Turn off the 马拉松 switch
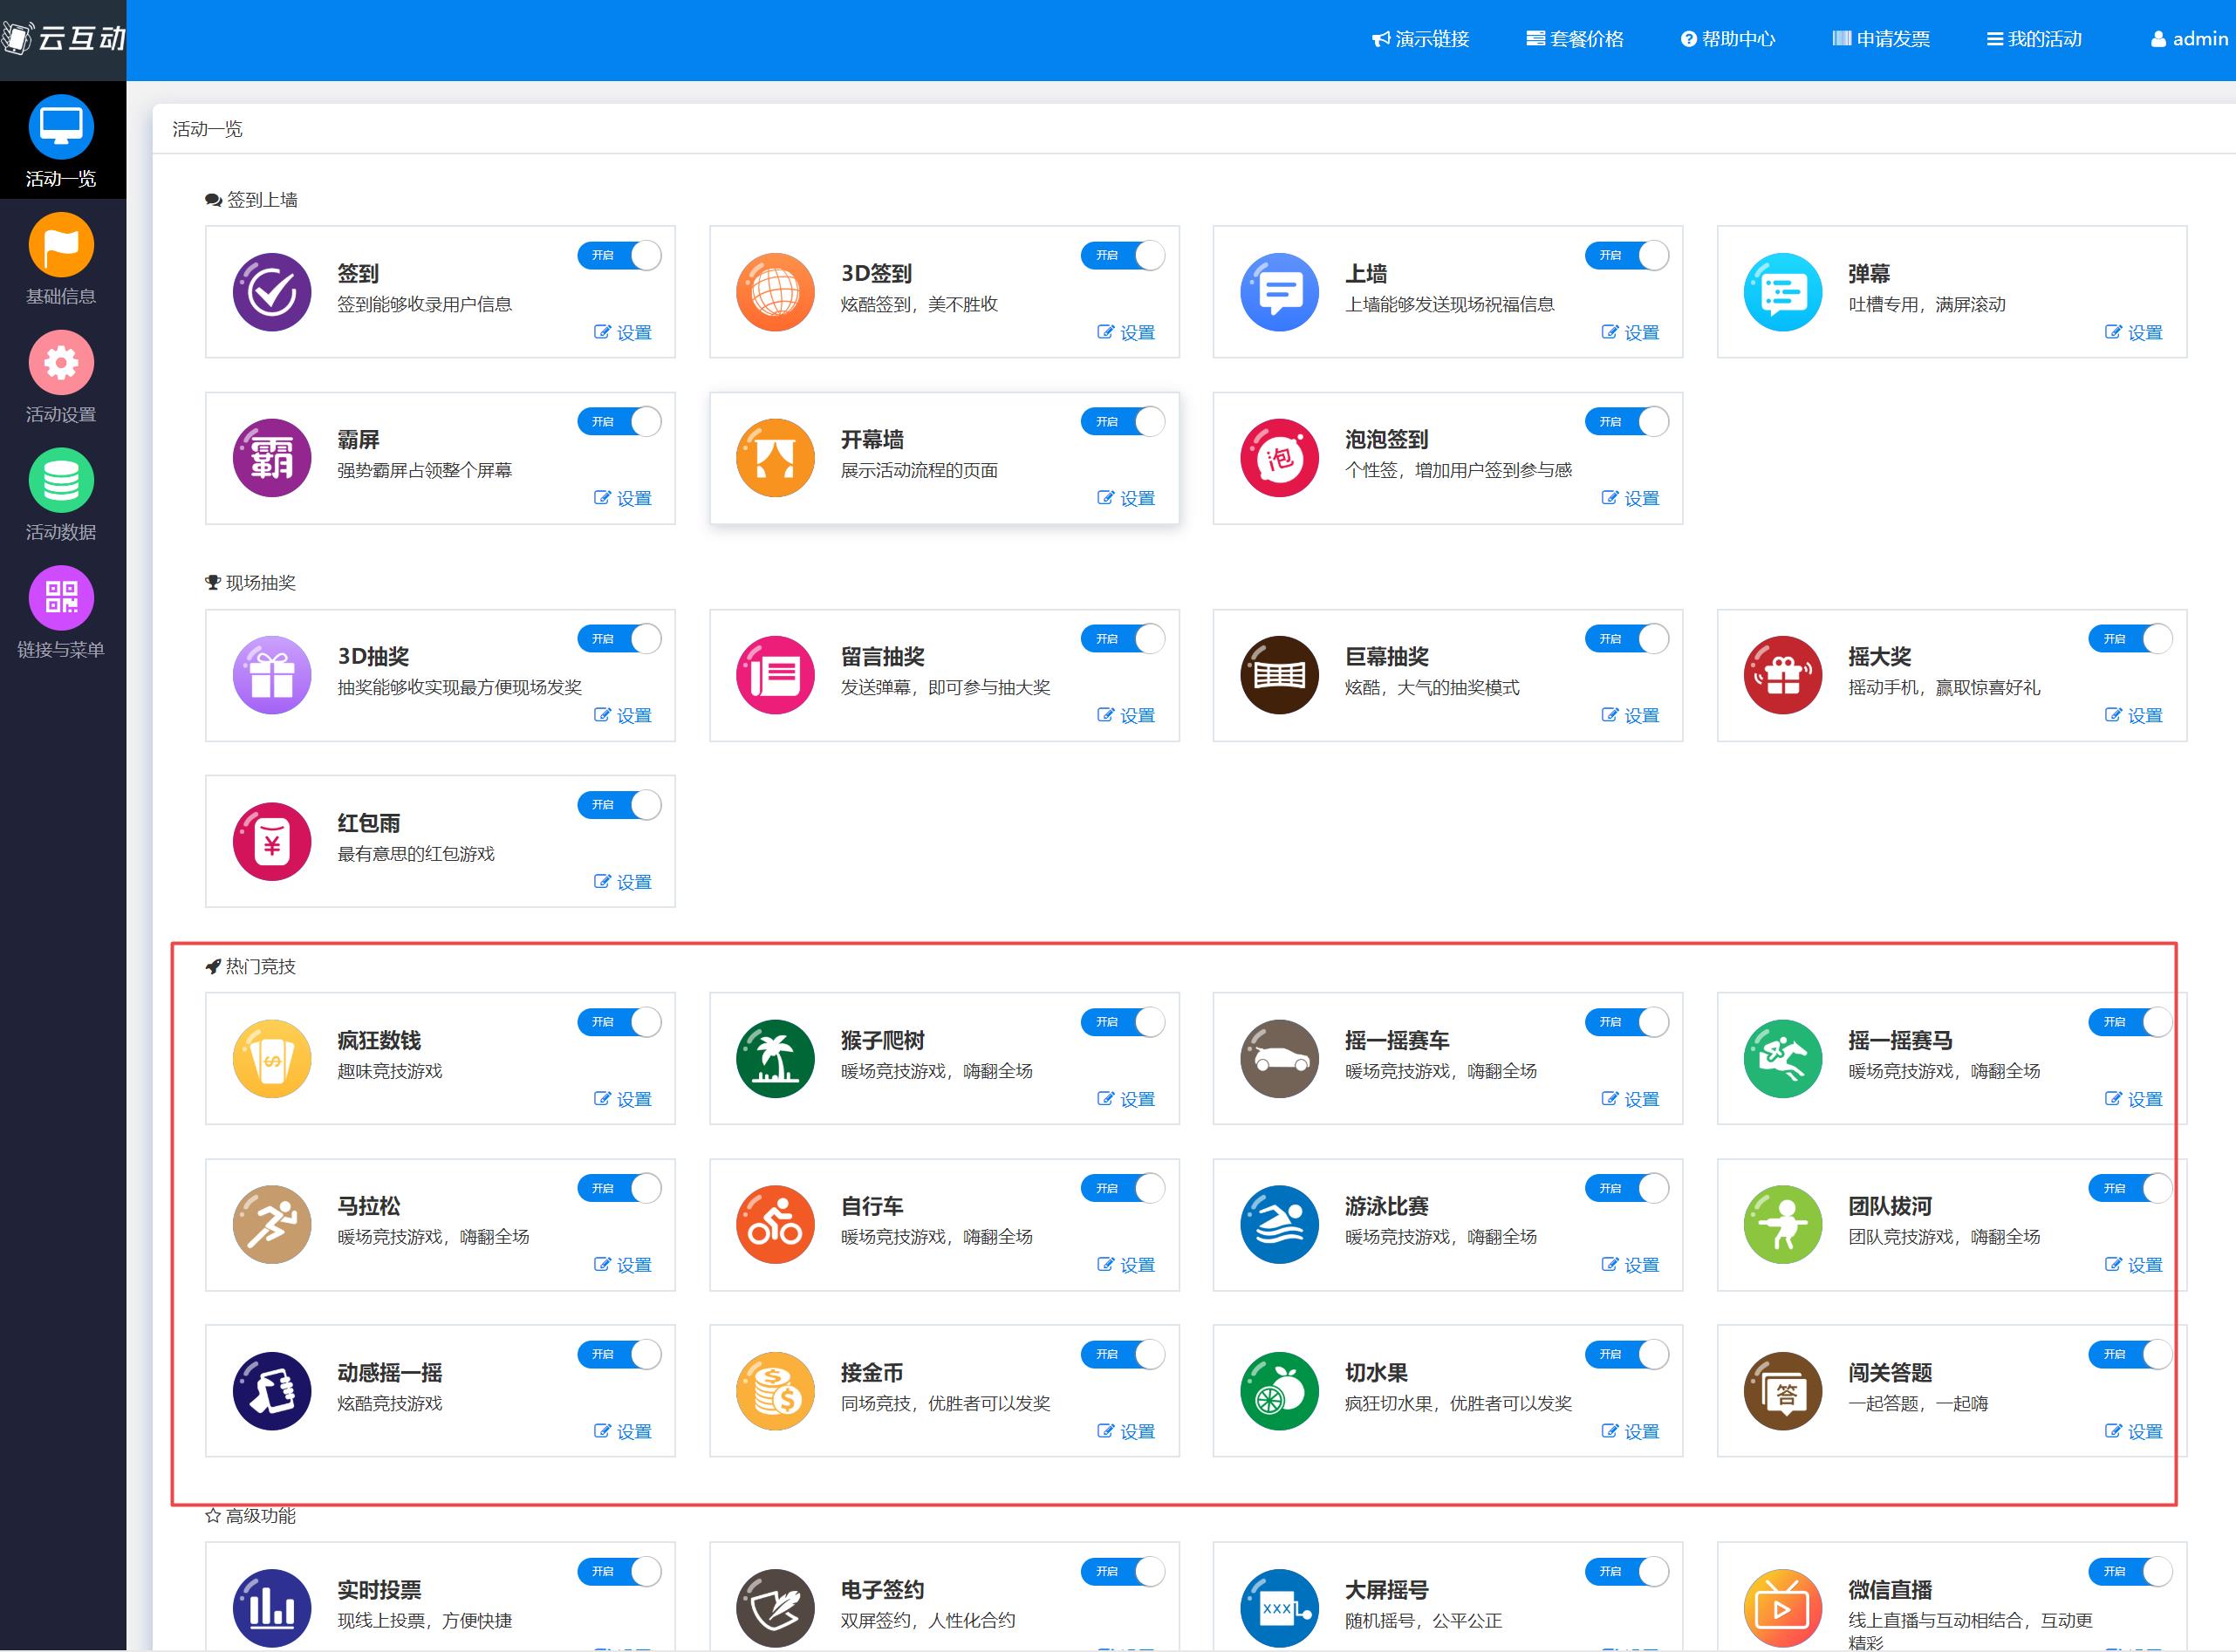 (x=619, y=1189)
